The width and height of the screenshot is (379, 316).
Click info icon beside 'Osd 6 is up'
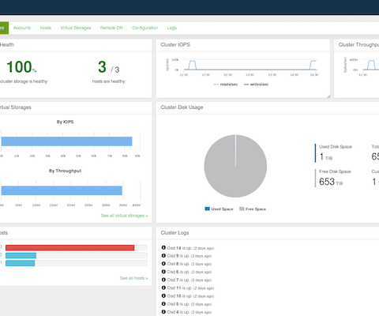(163, 272)
